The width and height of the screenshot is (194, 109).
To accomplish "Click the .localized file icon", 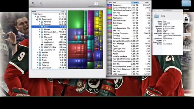I will coord(42,45).
